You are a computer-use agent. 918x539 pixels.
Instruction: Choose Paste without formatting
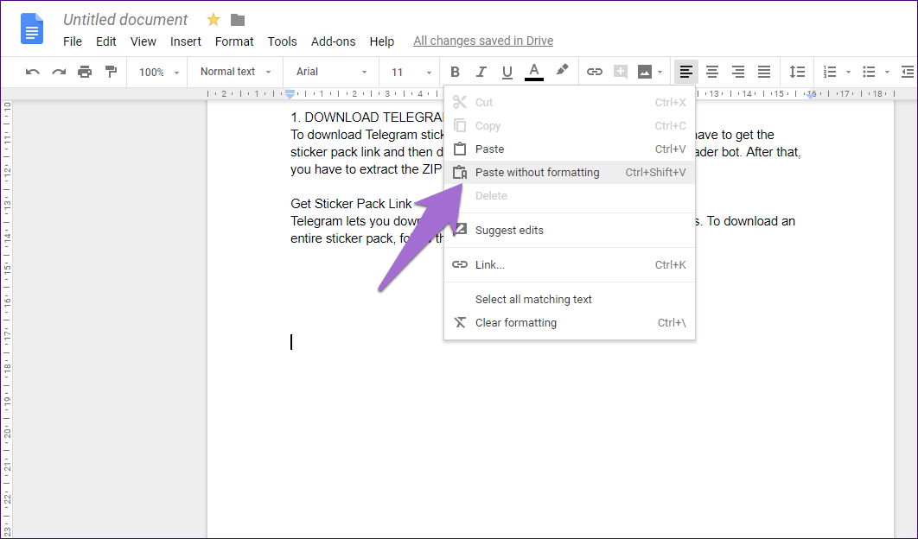point(570,173)
